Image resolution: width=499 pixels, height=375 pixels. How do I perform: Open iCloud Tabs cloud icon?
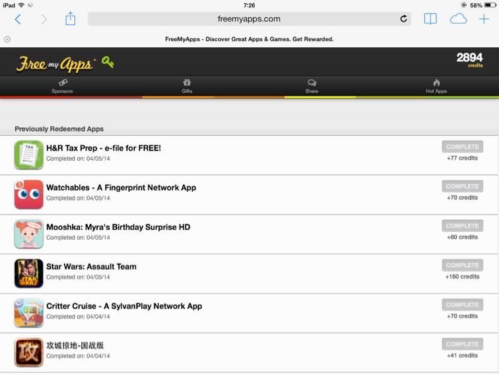[458, 19]
